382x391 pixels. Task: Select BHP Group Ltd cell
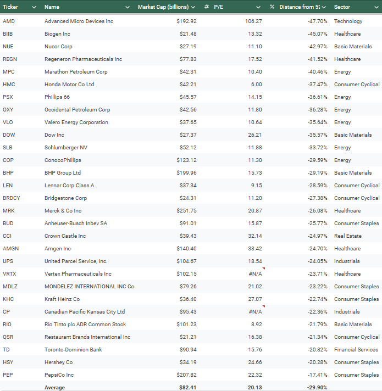pos(63,173)
